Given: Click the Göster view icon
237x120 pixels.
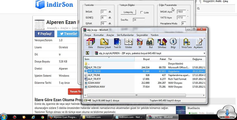Looking at the screenshot, I should 129,43.
